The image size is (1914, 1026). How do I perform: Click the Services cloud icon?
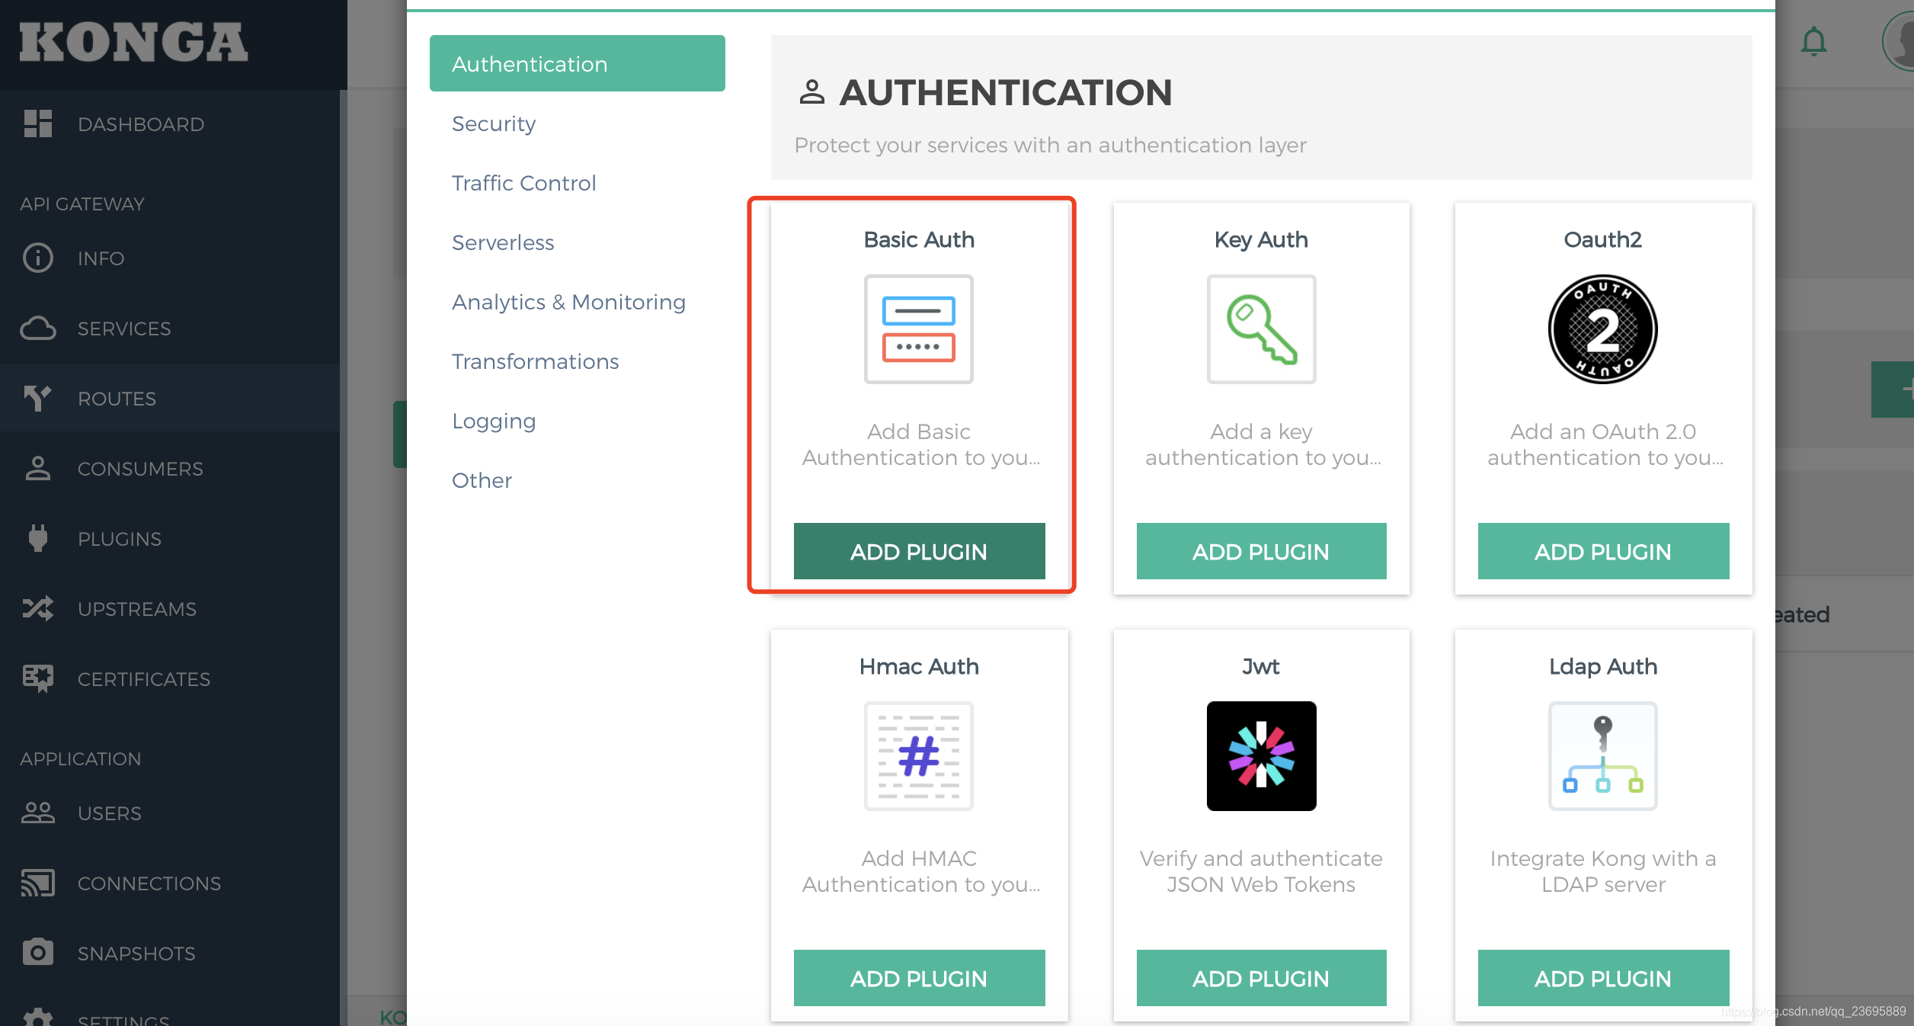tap(37, 328)
